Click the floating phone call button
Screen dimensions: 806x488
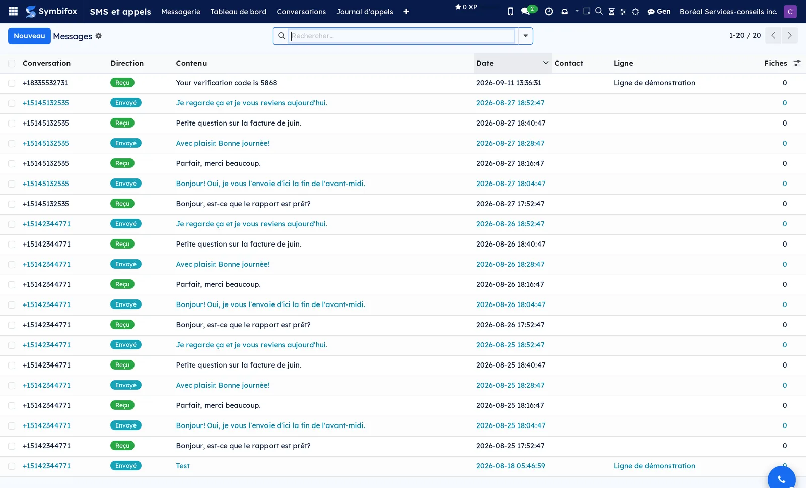(782, 479)
